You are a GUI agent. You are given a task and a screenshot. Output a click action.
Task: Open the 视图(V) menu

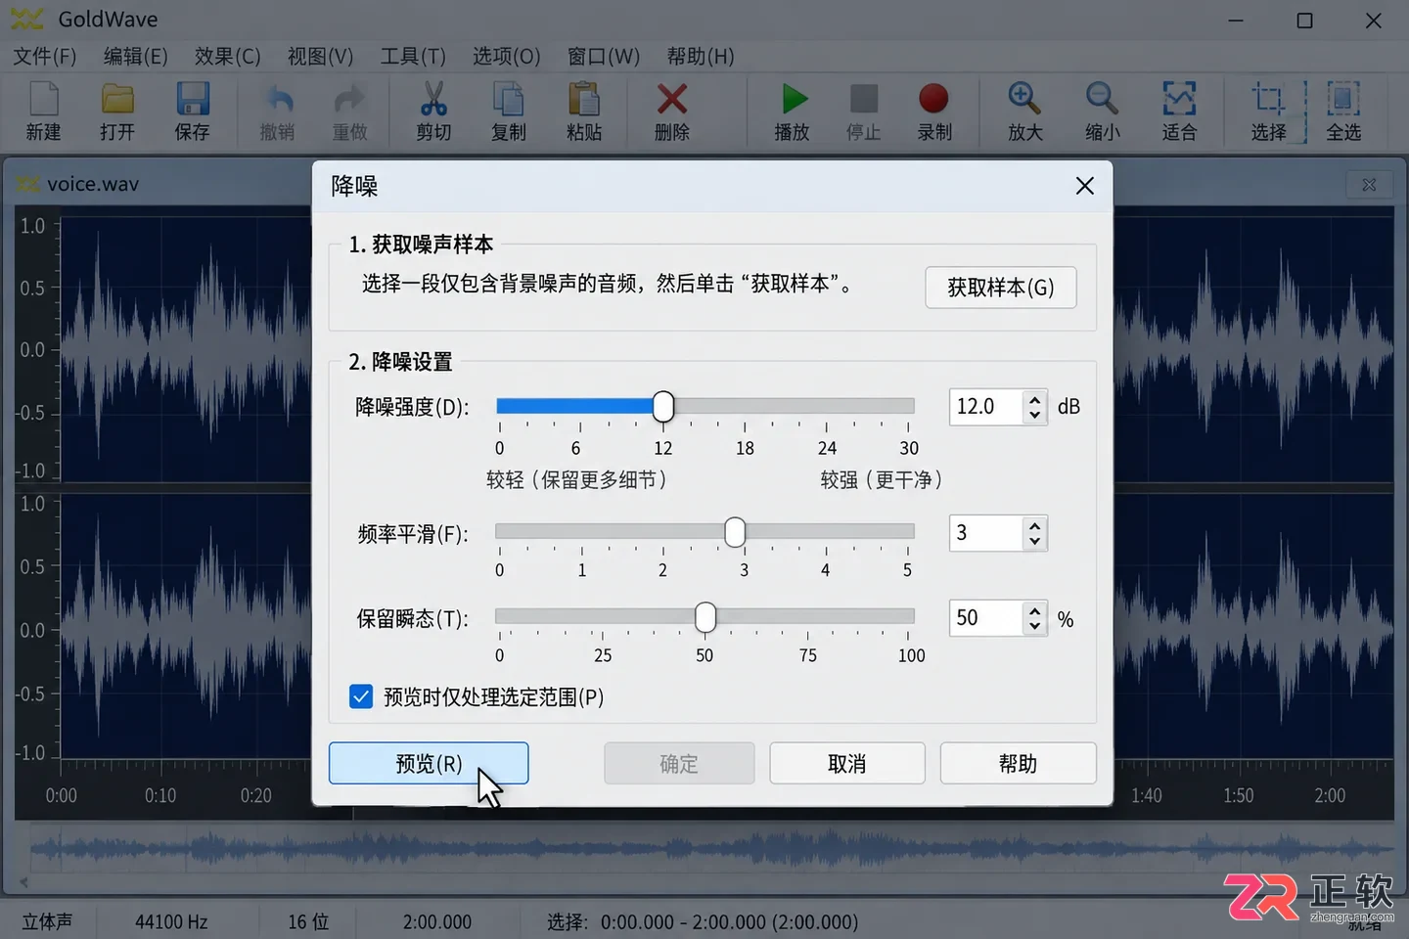click(x=320, y=56)
